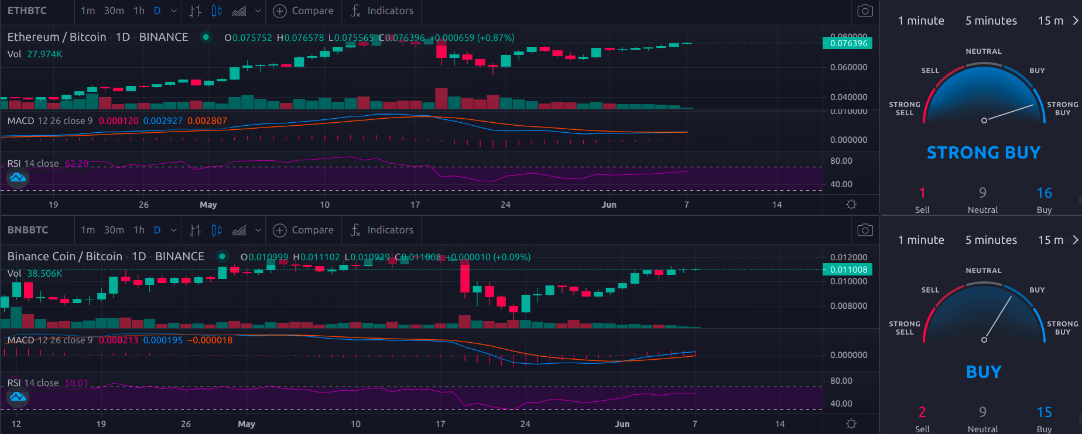Open chart settings gear on ETHBTC chart
Viewport: 1082px width, 434px height.
click(x=851, y=204)
